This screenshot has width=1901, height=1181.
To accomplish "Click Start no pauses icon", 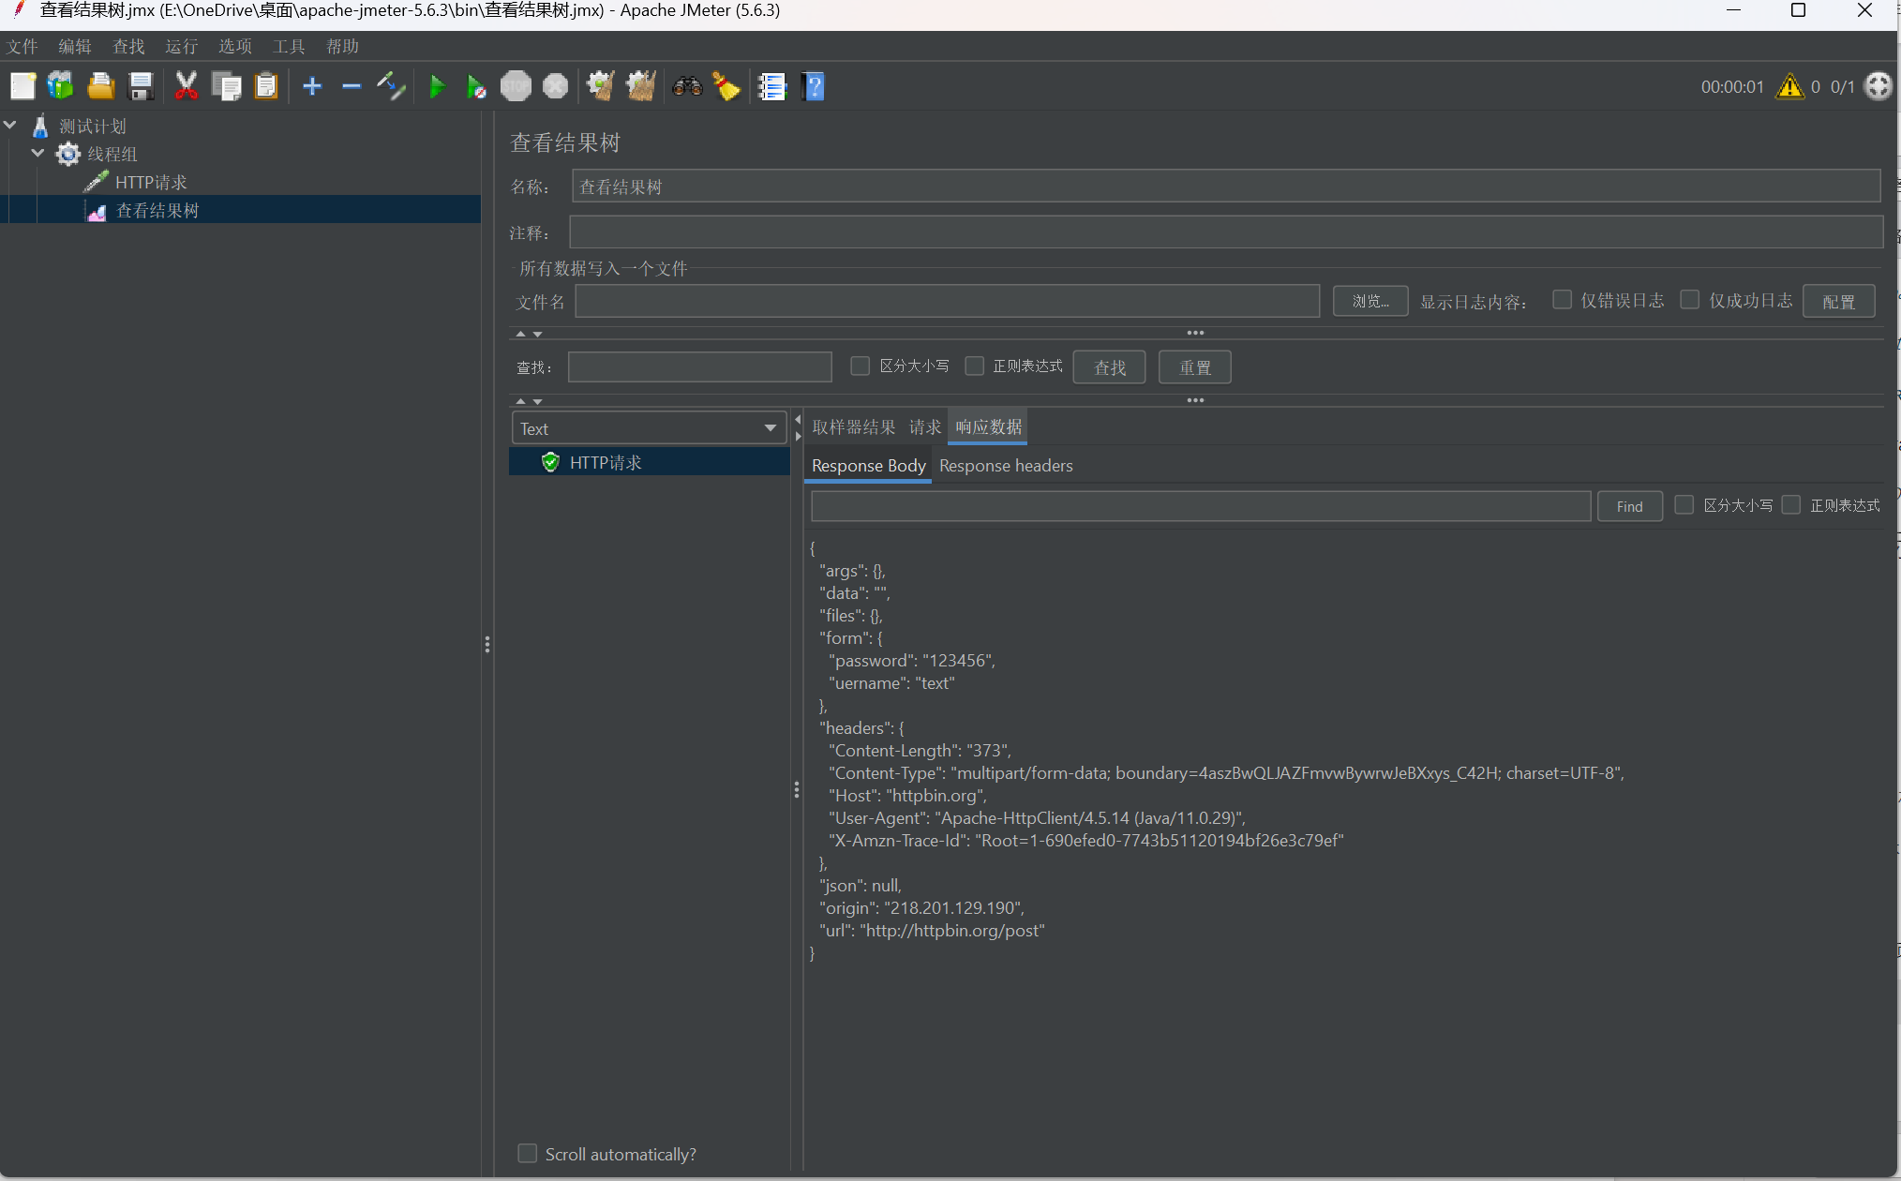I will click(x=476, y=87).
